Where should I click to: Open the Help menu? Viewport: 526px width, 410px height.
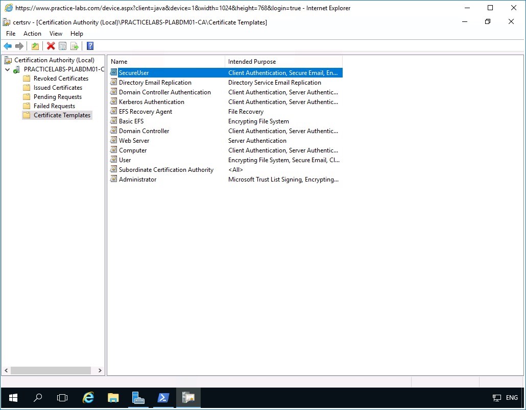77,34
